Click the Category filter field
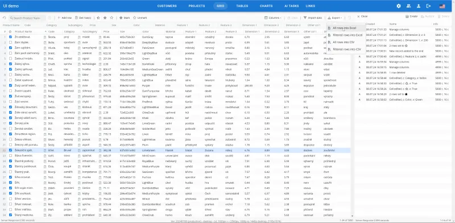This screenshot has width=455, height=223. [55, 25]
